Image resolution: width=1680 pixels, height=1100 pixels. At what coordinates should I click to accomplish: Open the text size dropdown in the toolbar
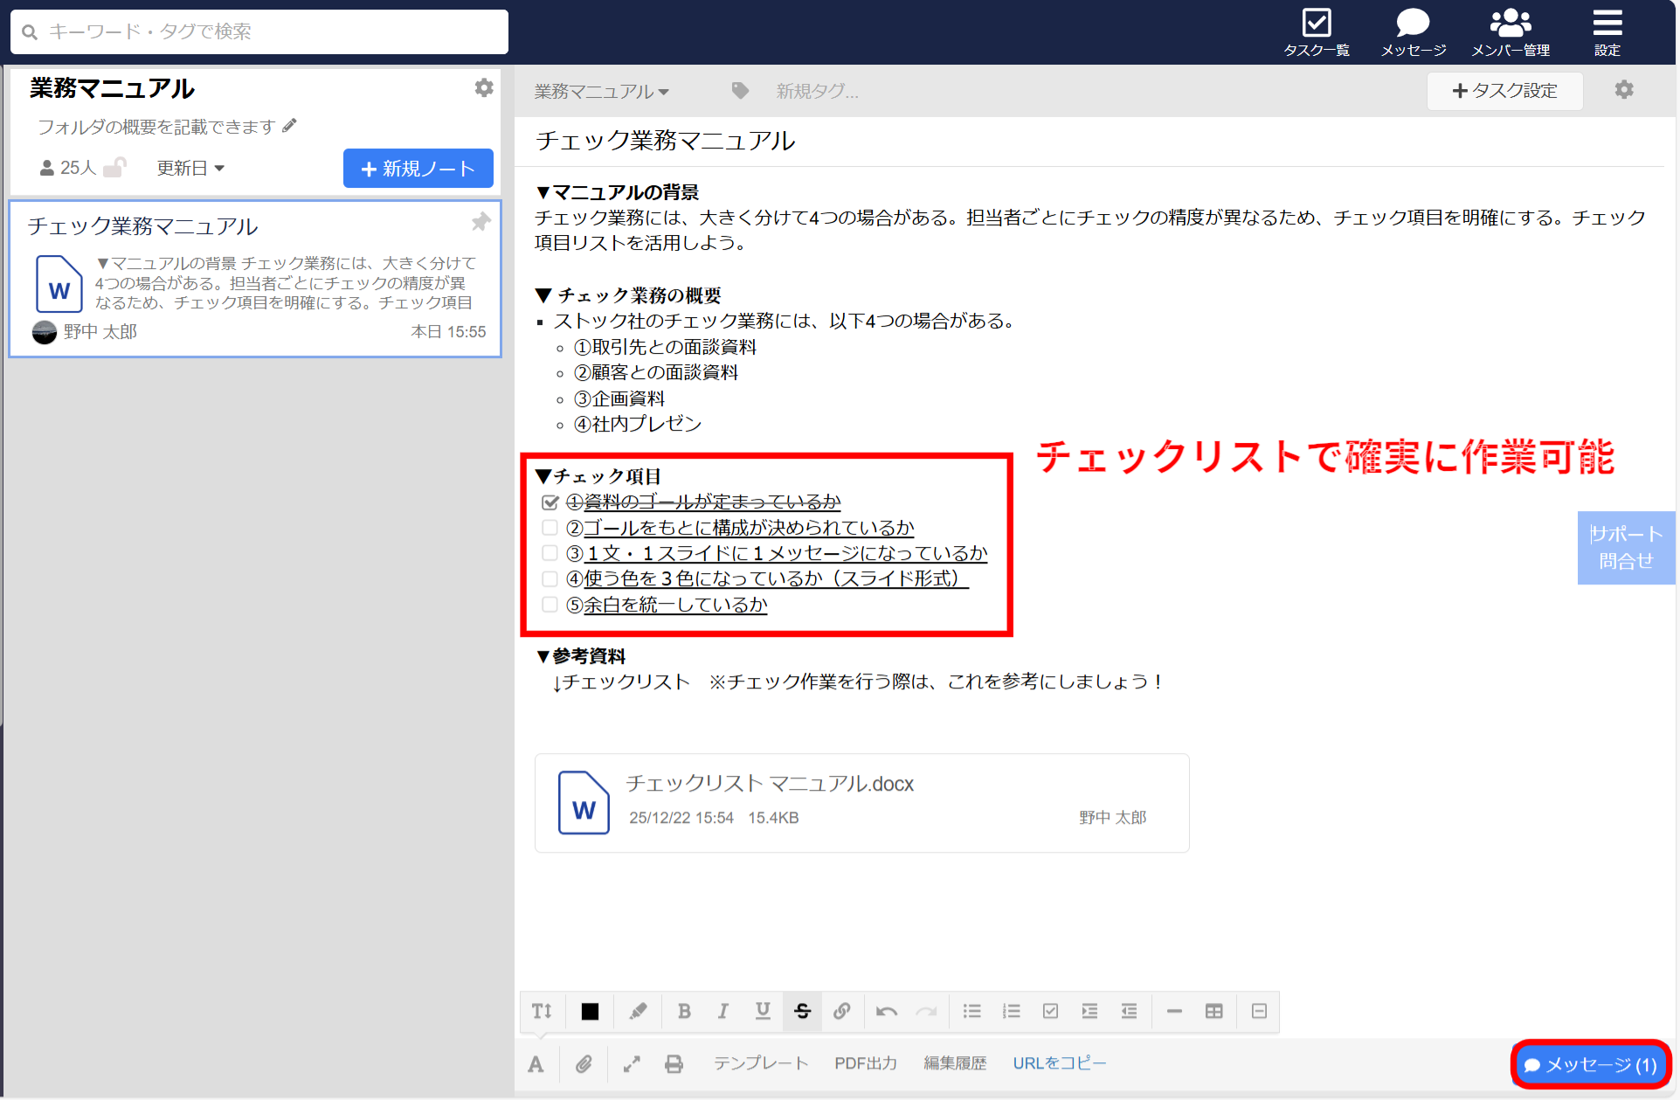click(x=541, y=1011)
